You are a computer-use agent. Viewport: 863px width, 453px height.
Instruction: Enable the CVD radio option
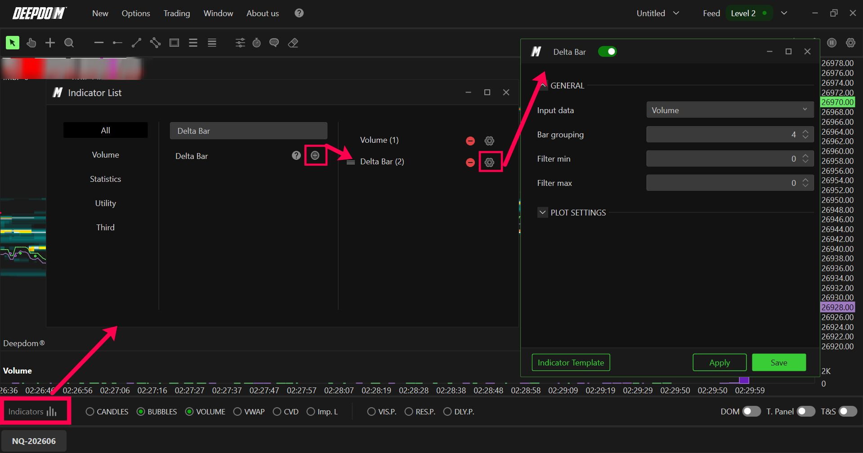[x=277, y=412]
